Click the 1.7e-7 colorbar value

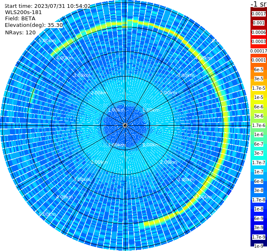(259, 163)
